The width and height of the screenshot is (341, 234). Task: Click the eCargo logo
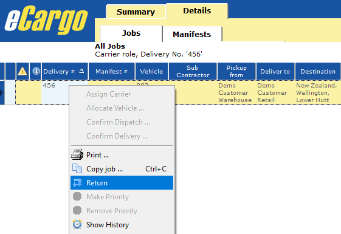(46, 20)
